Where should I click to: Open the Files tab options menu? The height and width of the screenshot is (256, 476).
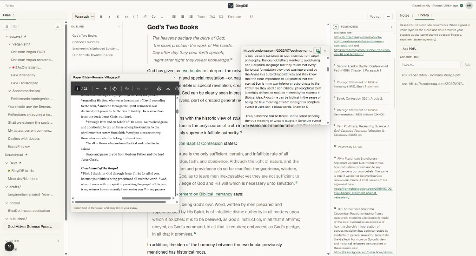point(13,15)
